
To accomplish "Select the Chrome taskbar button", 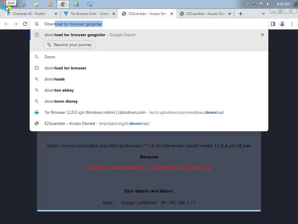I will (63, 4).
